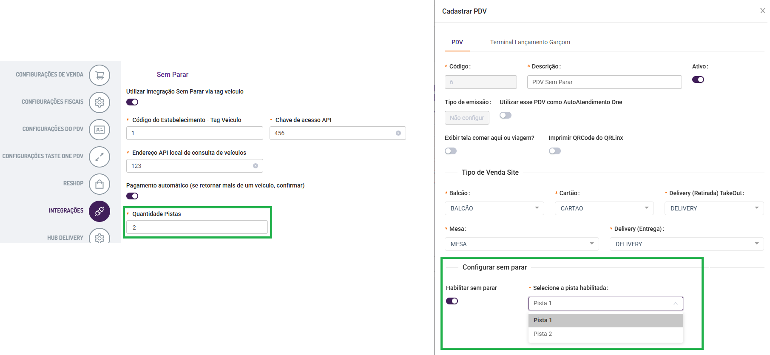Open the Cartão dropdown
Viewport: 770px width, 355px height.
pos(604,208)
